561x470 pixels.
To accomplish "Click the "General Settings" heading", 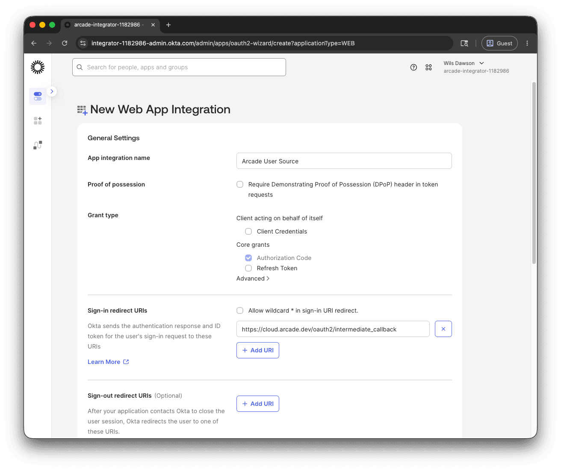I will pyautogui.click(x=114, y=138).
